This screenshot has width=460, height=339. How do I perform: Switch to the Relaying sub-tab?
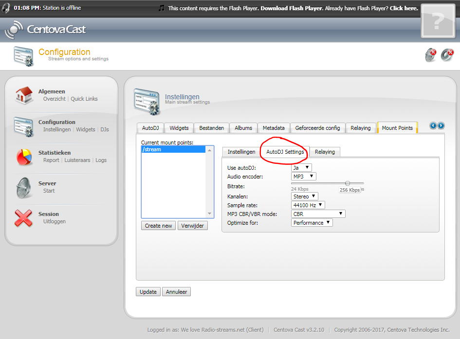tap(325, 152)
